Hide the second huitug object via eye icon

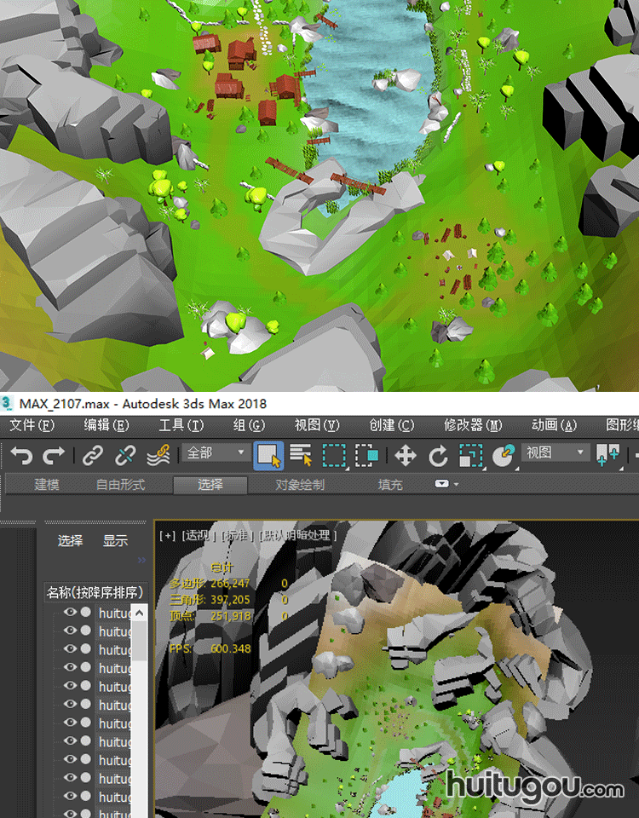70,631
